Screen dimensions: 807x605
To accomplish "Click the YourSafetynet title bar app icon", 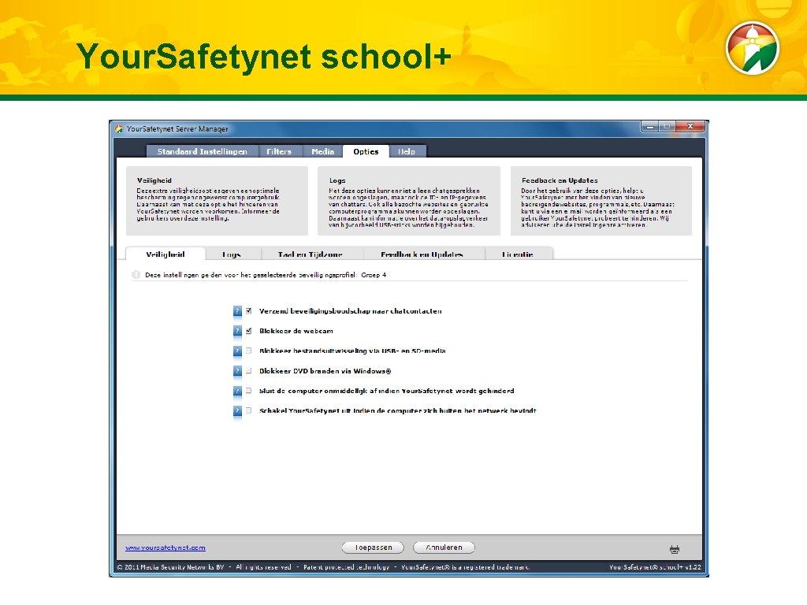I will coord(119,129).
